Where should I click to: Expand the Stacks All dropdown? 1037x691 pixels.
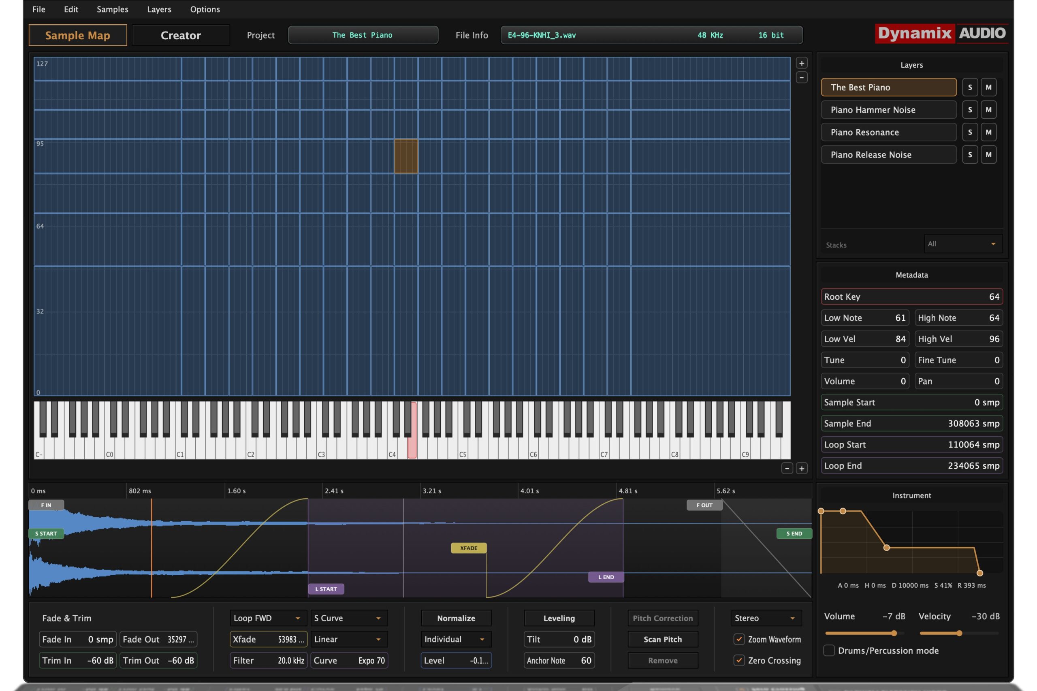point(962,244)
